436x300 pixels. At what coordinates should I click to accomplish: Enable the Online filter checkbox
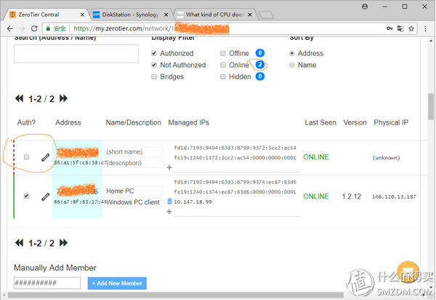[x=223, y=65]
